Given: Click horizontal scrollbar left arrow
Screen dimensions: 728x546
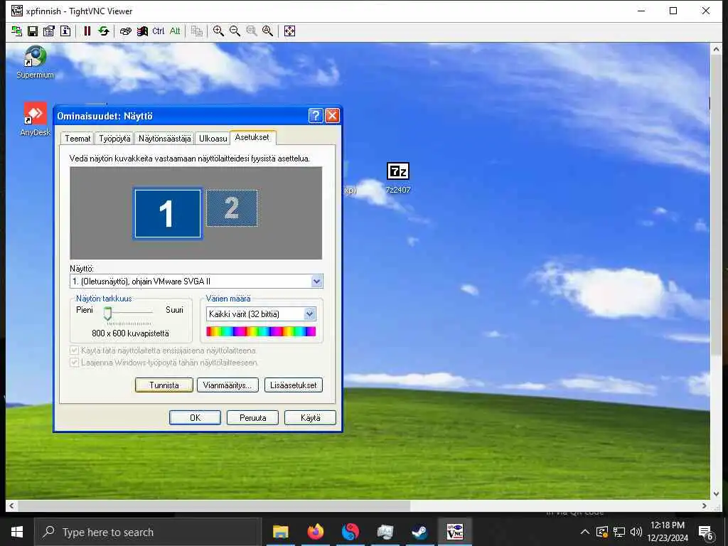Looking at the screenshot, I should pos(11,505).
